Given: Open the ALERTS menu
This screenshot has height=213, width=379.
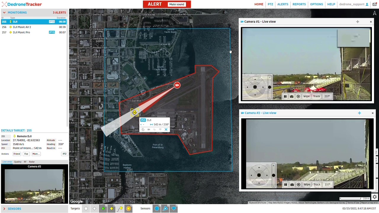Looking at the screenshot, I should click(x=283, y=4).
